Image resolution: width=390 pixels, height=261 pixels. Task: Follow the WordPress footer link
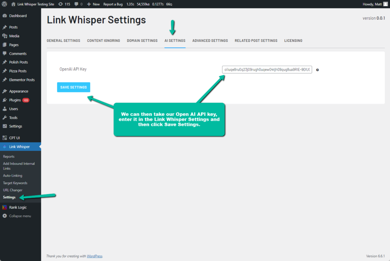click(94, 256)
